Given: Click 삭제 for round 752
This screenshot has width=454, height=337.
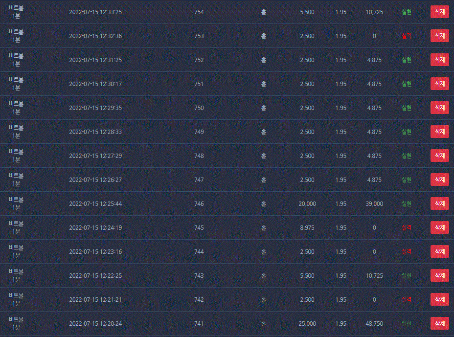Looking at the screenshot, I should tap(439, 60).
